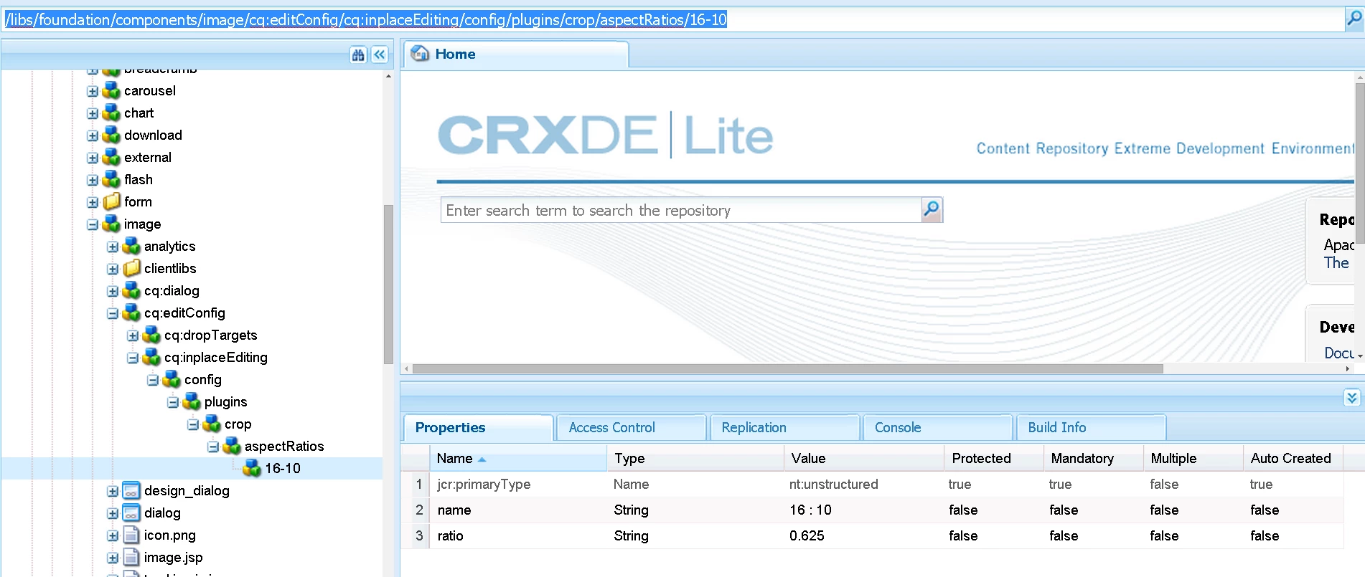The height and width of the screenshot is (577, 1365).
Task: Expand the download tree node
Action: point(93,135)
